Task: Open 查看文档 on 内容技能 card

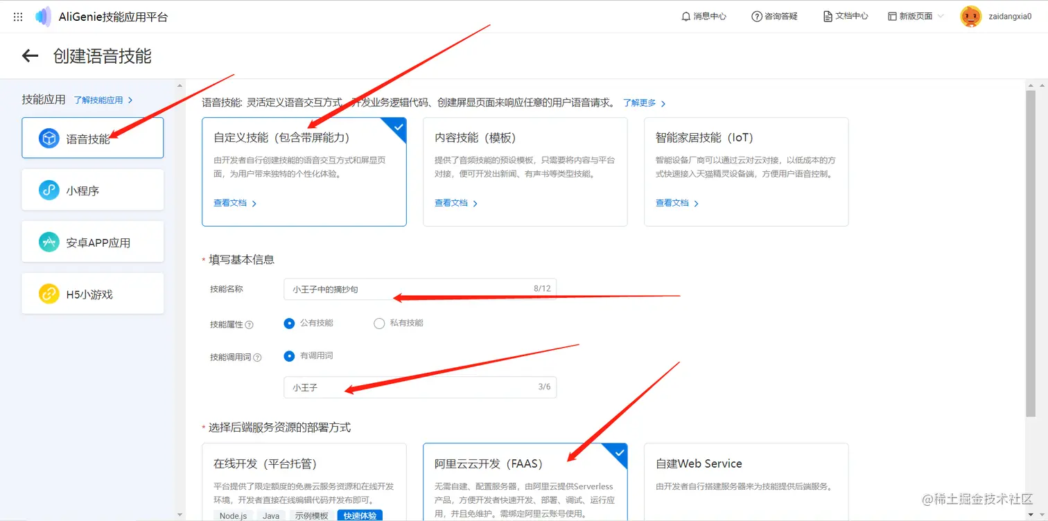Action: [x=451, y=203]
